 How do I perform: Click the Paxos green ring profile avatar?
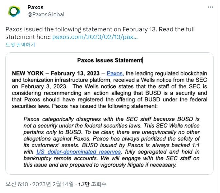[14, 11]
